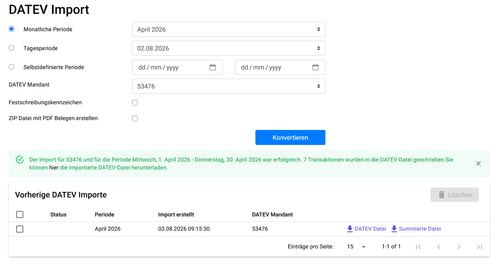
Task: Go to last page of imports
Action: [480, 247]
